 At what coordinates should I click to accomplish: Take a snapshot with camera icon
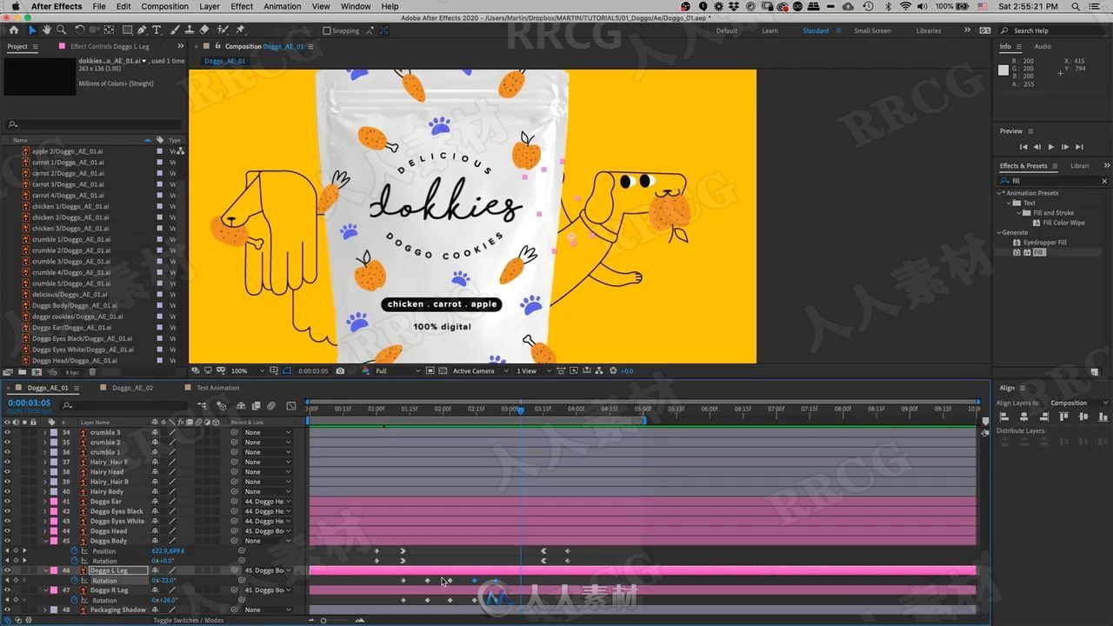tap(340, 371)
